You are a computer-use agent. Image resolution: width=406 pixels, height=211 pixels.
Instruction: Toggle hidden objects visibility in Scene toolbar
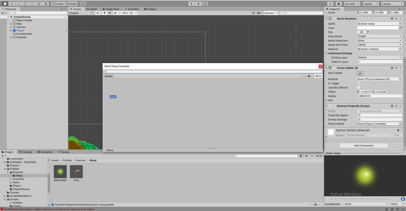(x=125, y=13)
